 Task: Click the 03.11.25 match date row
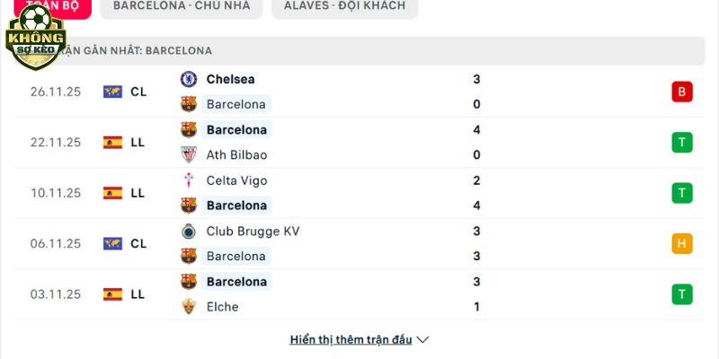(x=56, y=293)
